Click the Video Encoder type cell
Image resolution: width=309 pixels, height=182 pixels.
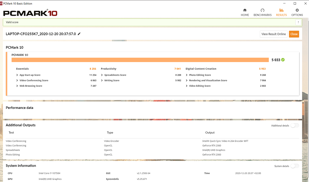[x=112, y=141]
